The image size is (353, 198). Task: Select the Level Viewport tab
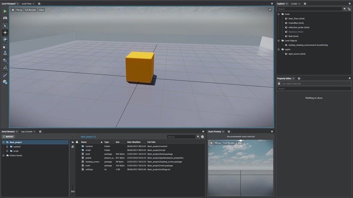(x=9, y=3)
